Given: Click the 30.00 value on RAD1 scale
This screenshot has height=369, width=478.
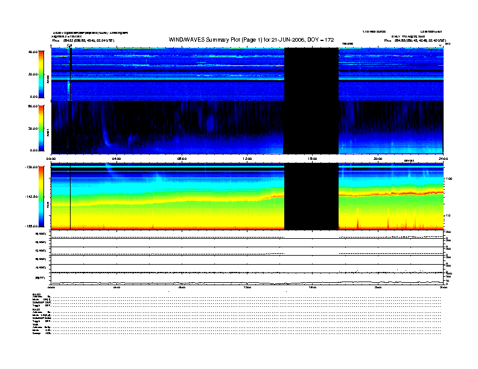Looking at the screenshot, I should pyautogui.click(x=33, y=128).
